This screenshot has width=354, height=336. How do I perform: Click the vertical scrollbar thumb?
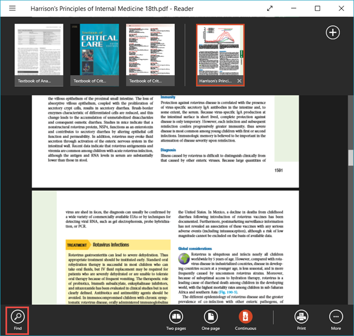tap(351, 158)
